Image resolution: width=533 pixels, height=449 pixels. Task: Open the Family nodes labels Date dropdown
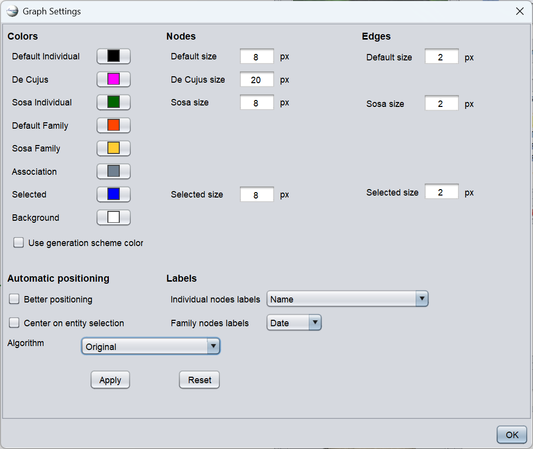(x=294, y=323)
